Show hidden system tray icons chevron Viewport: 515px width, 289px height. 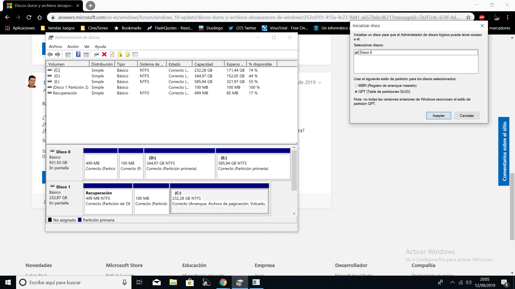pyautogui.click(x=452, y=282)
